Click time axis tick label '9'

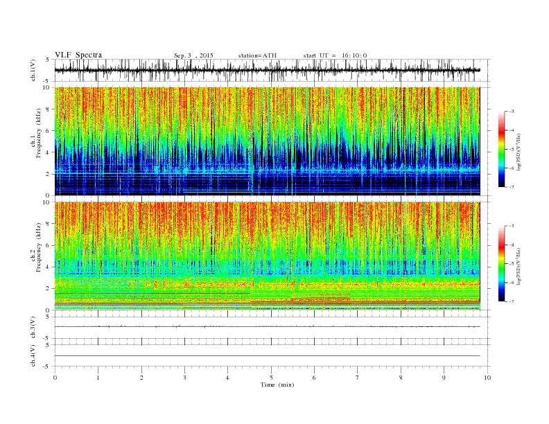(444, 378)
